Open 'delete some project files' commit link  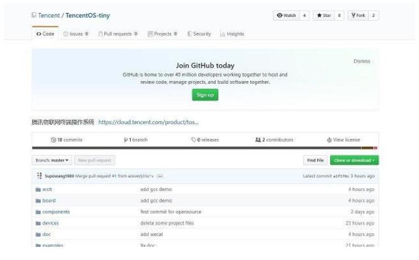click(x=167, y=223)
